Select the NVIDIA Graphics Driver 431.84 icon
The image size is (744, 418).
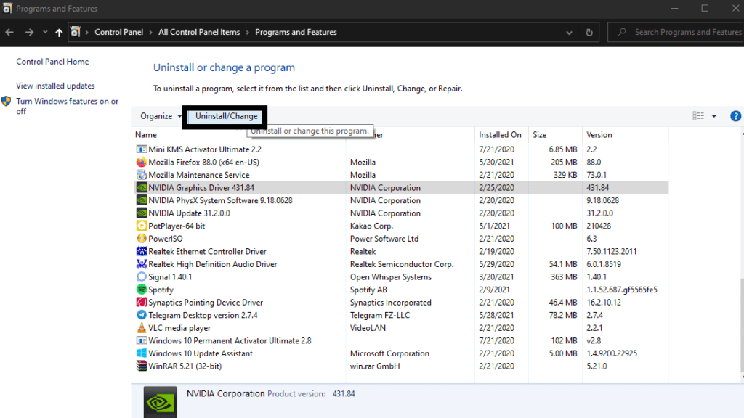pyautogui.click(x=142, y=188)
